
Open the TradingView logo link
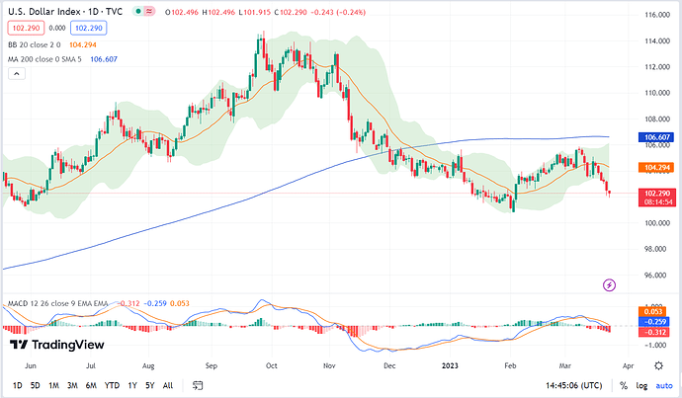tap(57, 345)
